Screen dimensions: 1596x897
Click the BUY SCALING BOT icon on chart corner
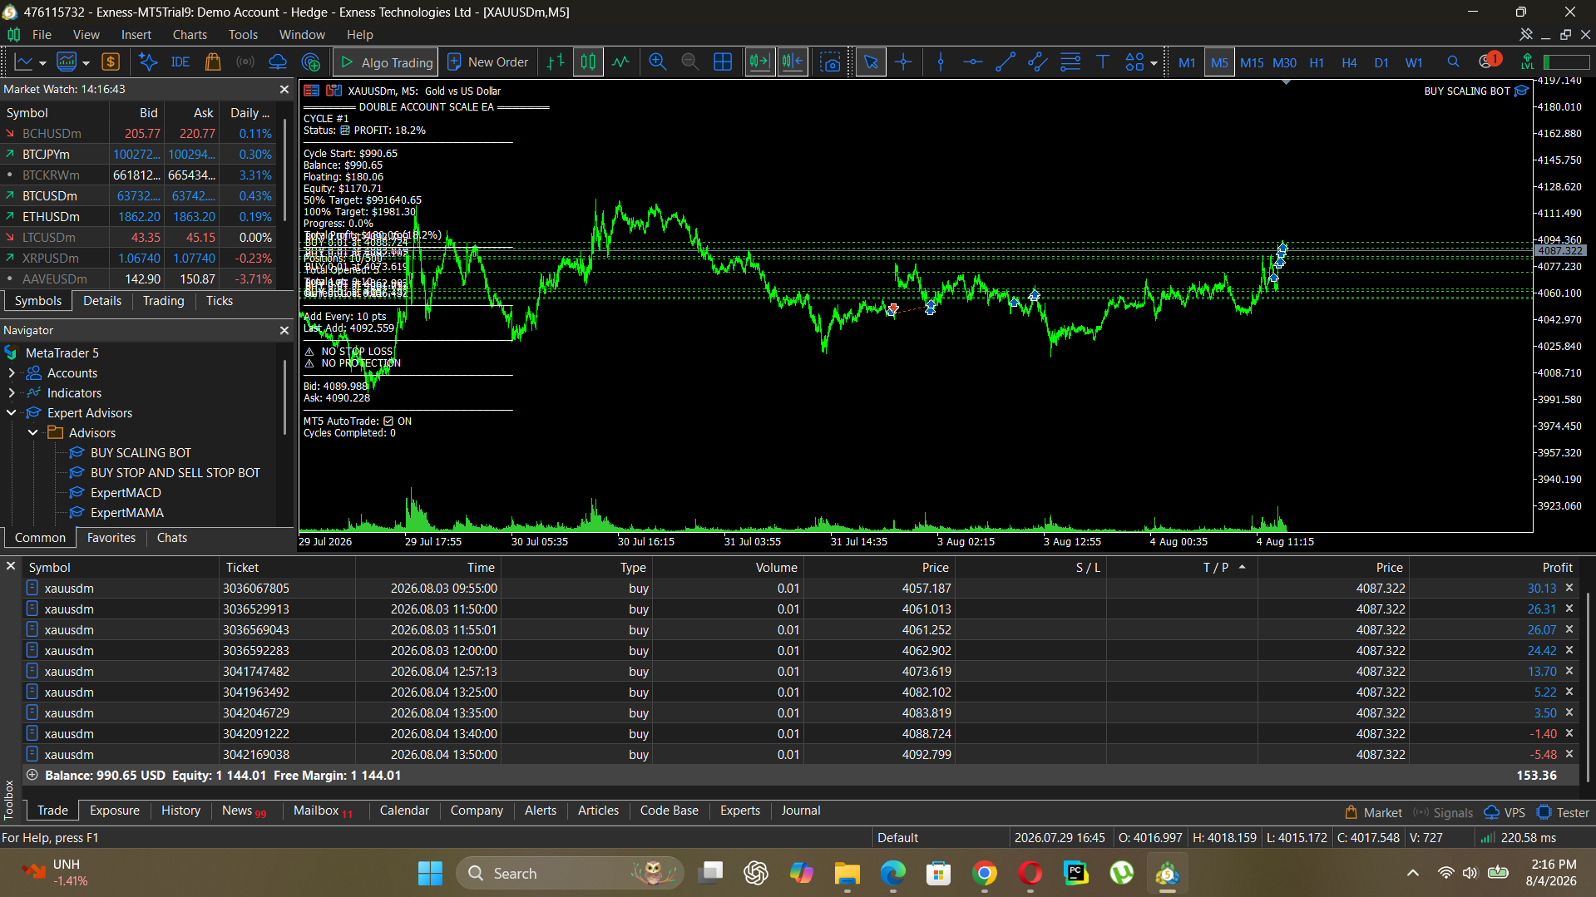1521,91
